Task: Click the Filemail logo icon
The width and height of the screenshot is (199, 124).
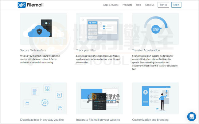Action: pyautogui.click(x=22, y=5)
